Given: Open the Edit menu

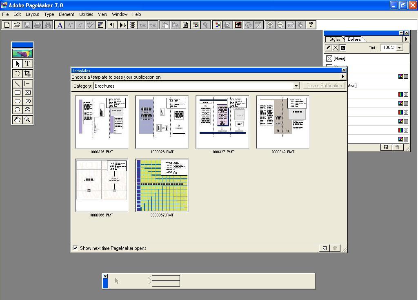Looking at the screenshot, I should tap(17, 14).
